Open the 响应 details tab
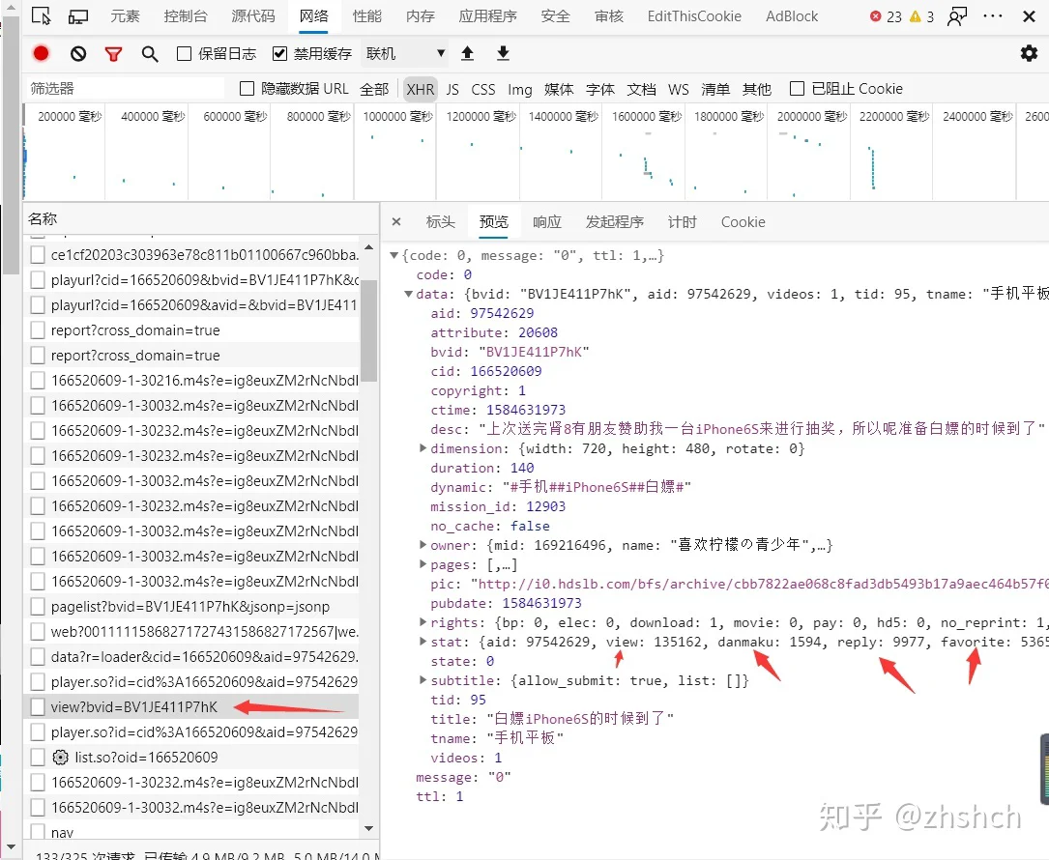The width and height of the screenshot is (1049, 860). coord(547,222)
